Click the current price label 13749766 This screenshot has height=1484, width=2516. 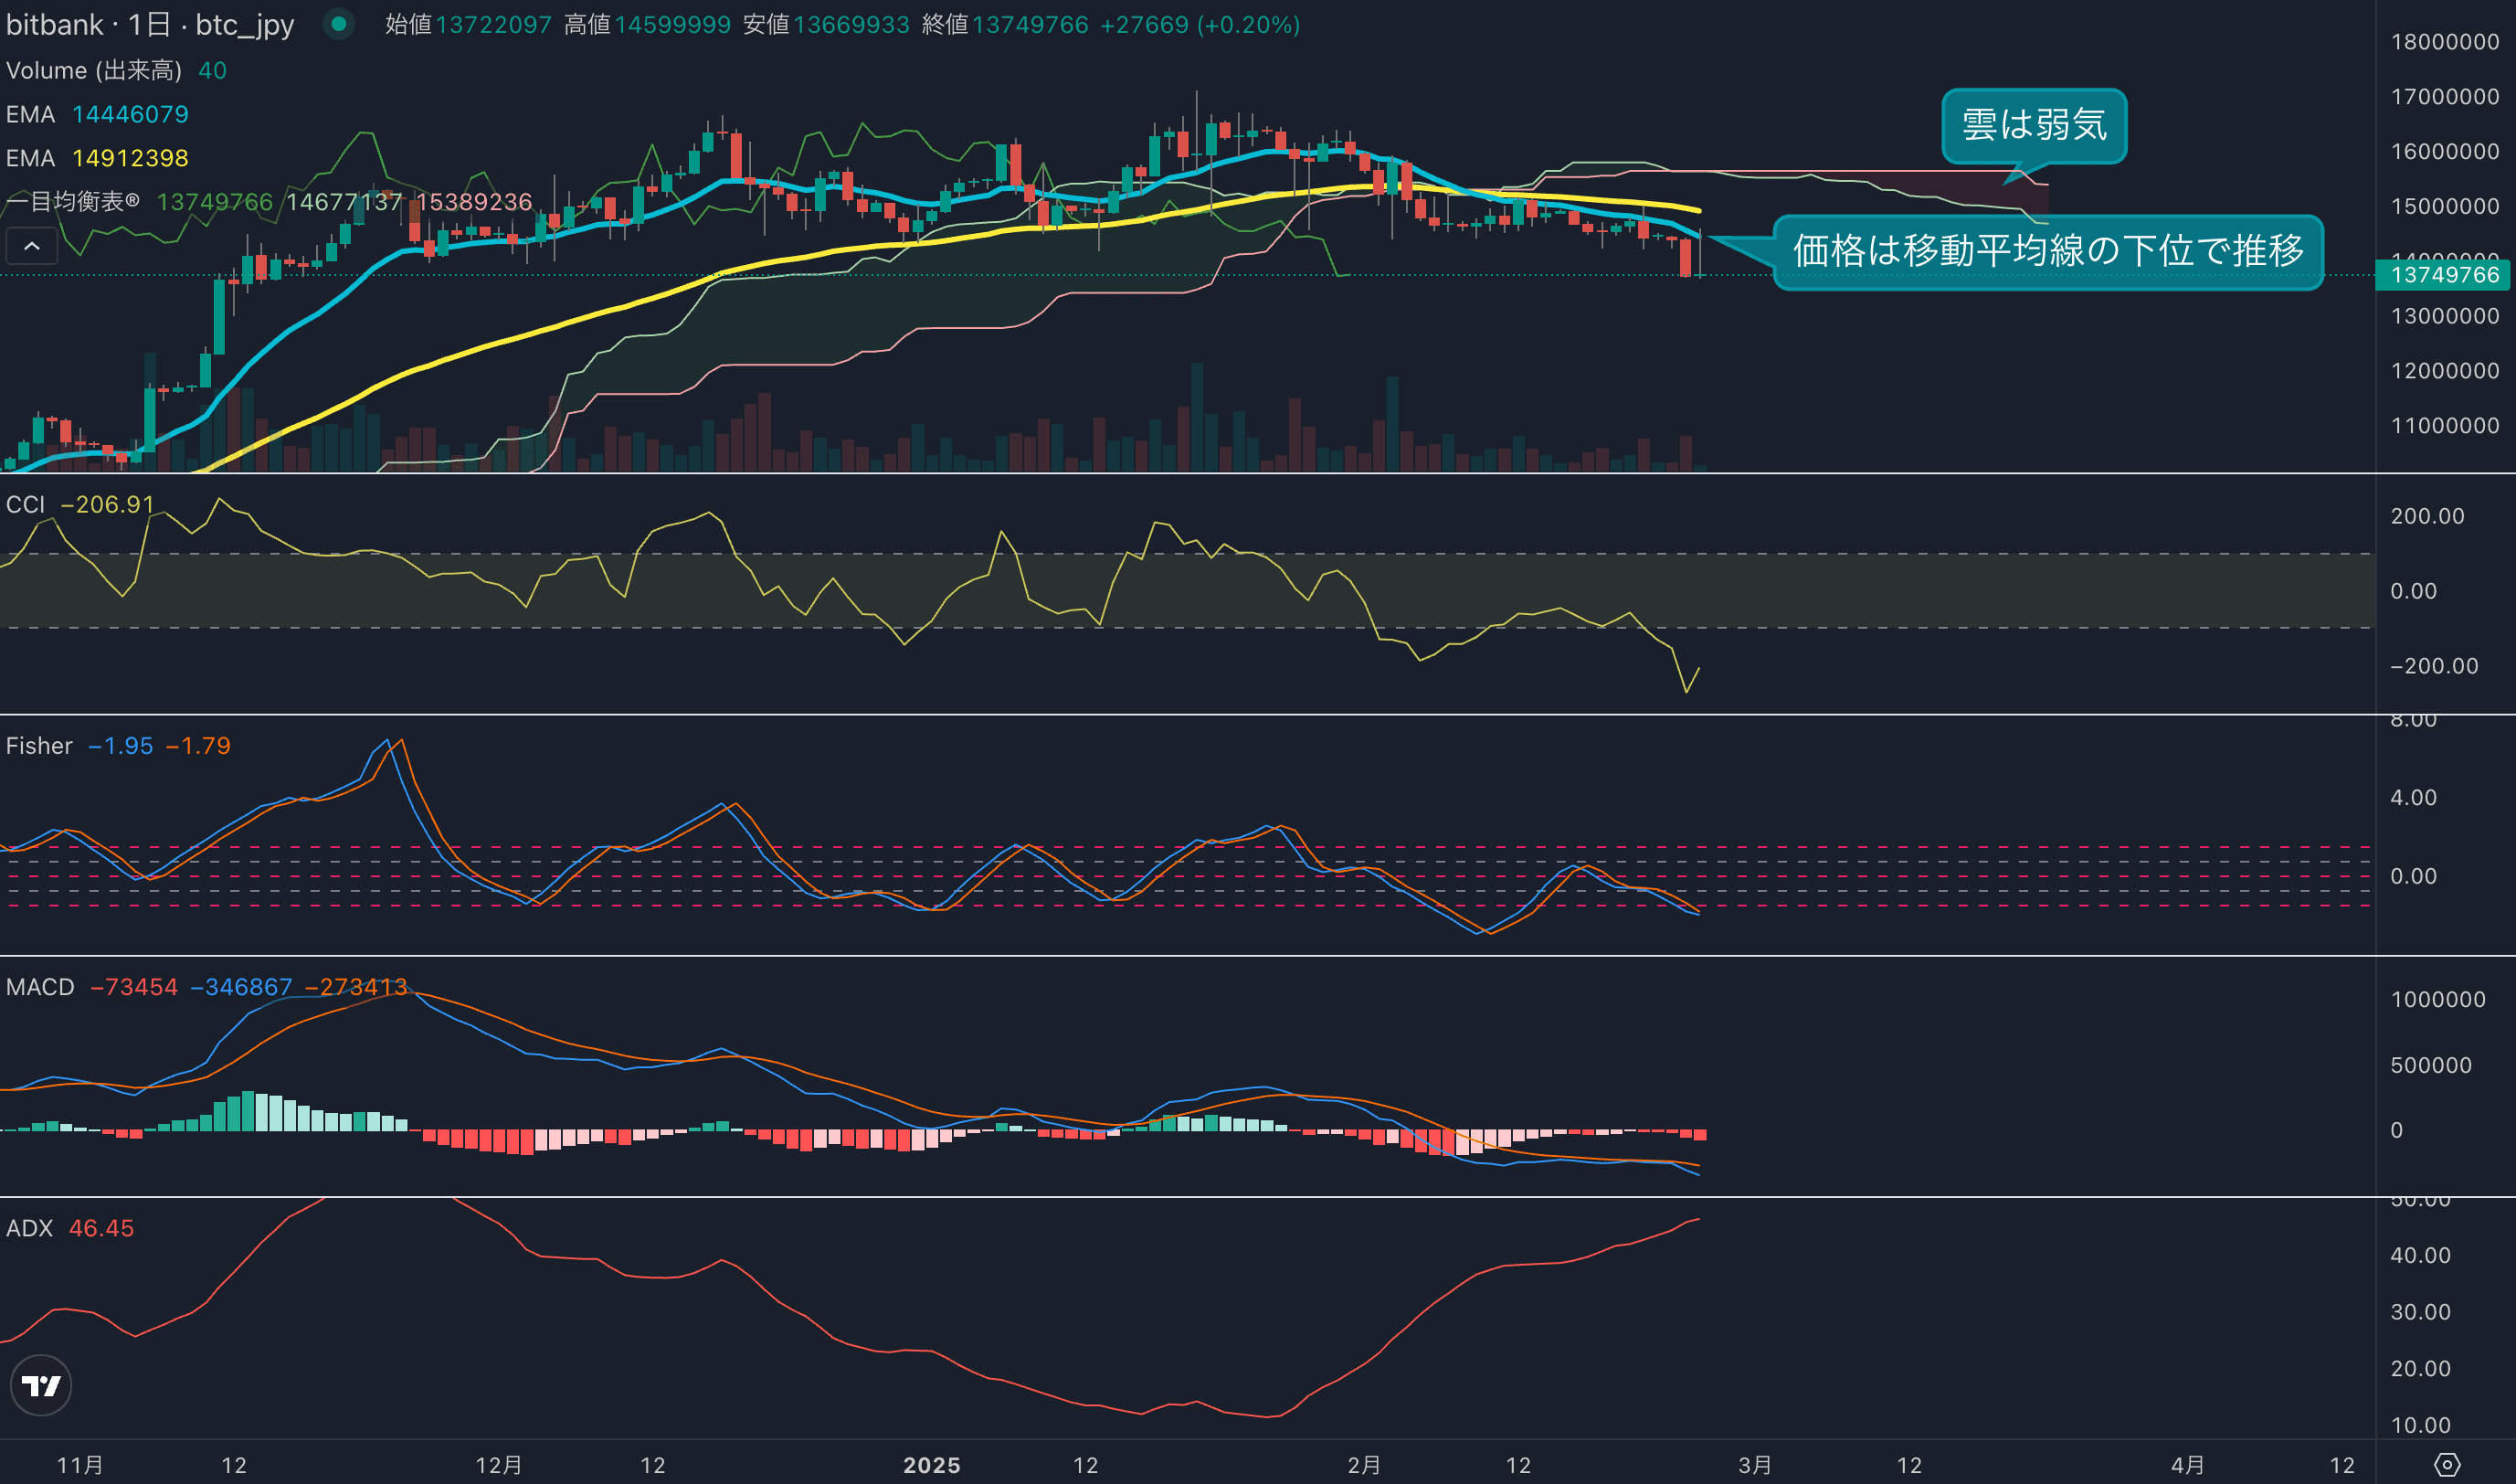point(2443,275)
